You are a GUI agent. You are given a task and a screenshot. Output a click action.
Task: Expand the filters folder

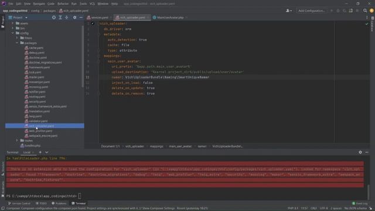tap(17, 38)
